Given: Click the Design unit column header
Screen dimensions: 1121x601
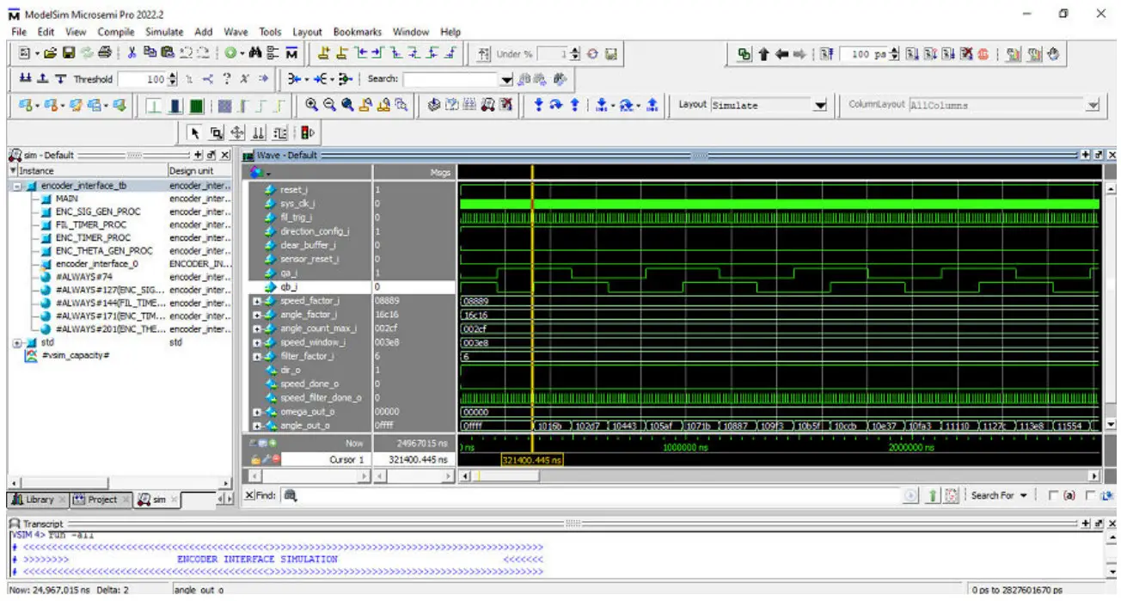Looking at the screenshot, I should (199, 170).
